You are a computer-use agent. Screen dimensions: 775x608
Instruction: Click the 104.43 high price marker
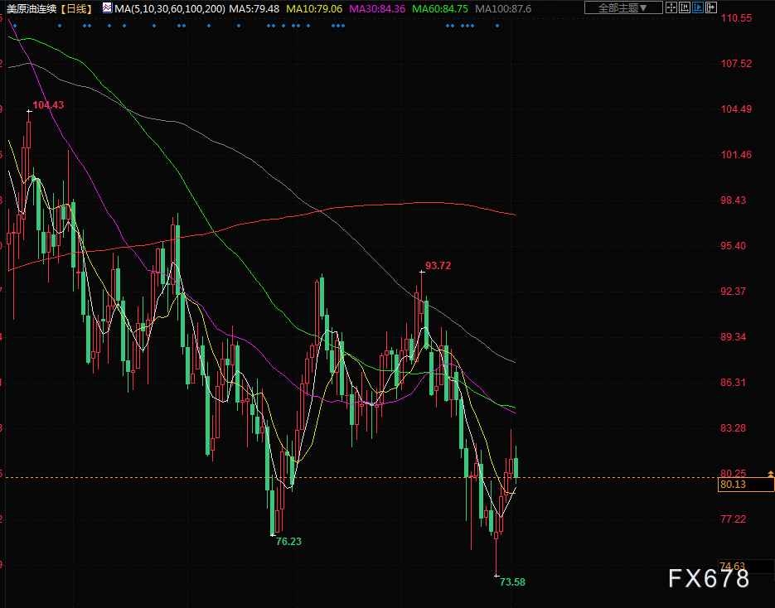[48, 104]
